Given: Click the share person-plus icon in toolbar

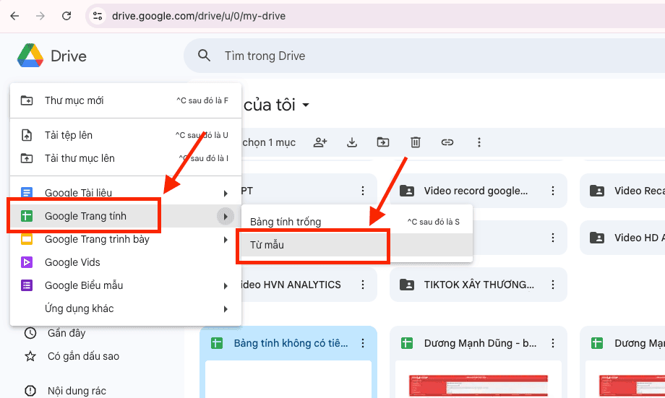Looking at the screenshot, I should pyautogui.click(x=320, y=142).
